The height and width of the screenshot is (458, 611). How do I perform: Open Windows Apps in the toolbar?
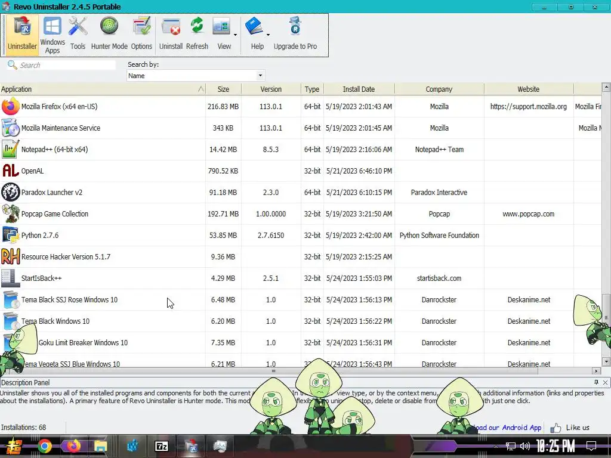(53, 35)
